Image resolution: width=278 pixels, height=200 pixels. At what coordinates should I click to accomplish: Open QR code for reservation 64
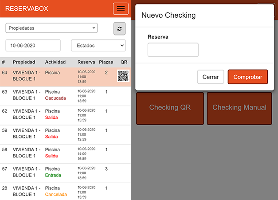point(123,76)
